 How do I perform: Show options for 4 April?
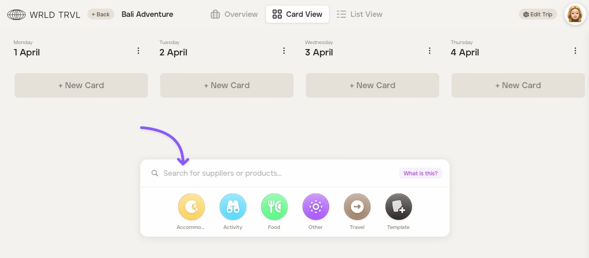coord(575,51)
